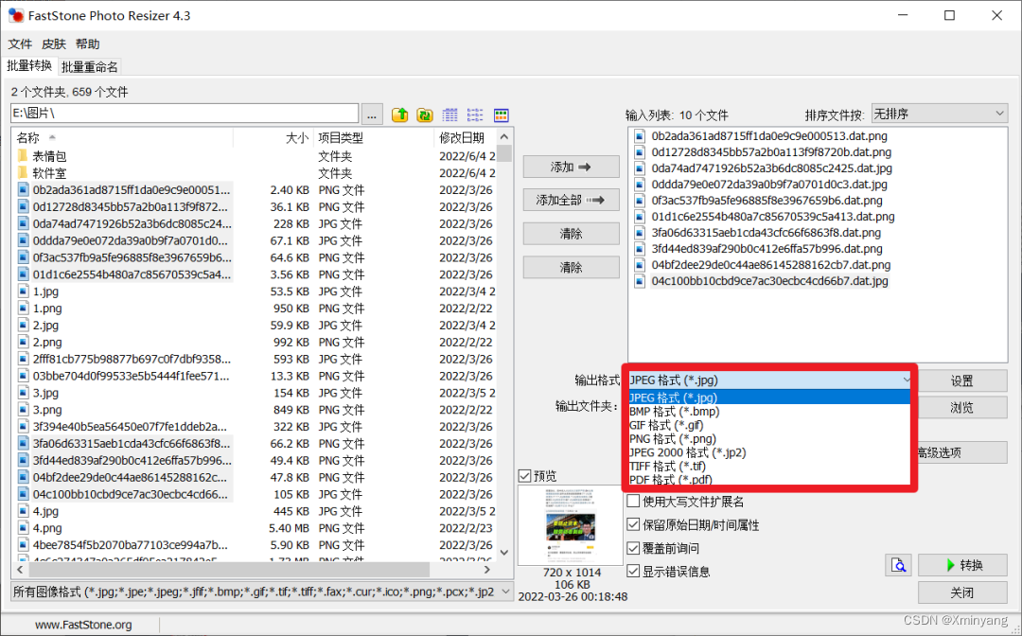This screenshot has width=1022, height=636.
Task: Choose PNG 格式 (*.png) option
Action: [x=769, y=438]
